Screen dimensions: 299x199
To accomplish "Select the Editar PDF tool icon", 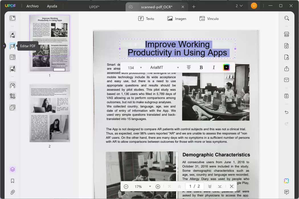I will pos(13,46).
